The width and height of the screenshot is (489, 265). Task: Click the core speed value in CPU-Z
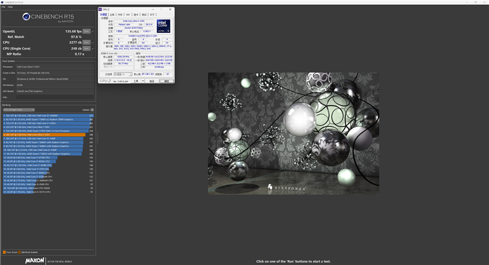coord(123,57)
